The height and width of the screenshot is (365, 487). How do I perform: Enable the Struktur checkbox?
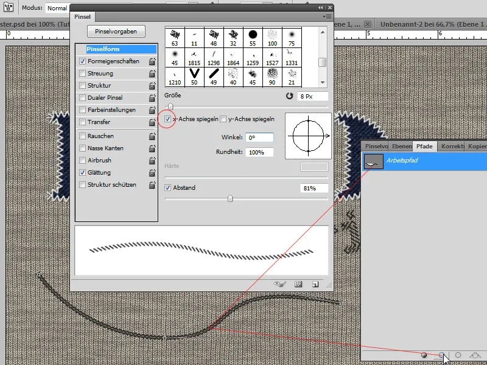pyautogui.click(x=82, y=85)
